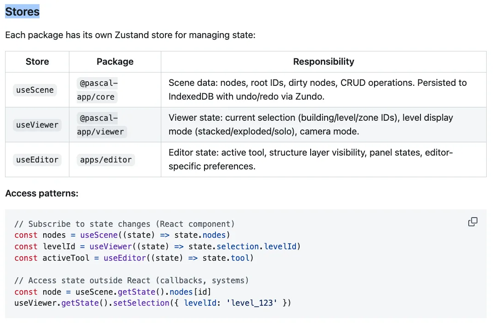Click the 'Access state outside React' comment
The height and width of the screenshot is (325, 494).
pyautogui.click(x=131, y=280)
